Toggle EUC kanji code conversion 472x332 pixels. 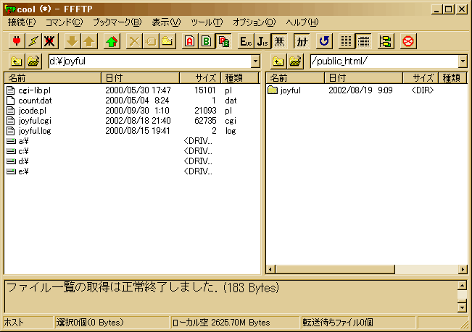point(246,41)
